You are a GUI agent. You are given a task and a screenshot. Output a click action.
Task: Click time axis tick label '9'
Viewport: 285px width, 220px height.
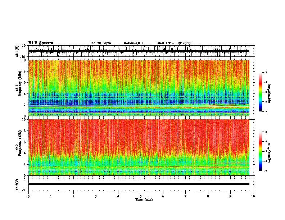pos(230,196)
